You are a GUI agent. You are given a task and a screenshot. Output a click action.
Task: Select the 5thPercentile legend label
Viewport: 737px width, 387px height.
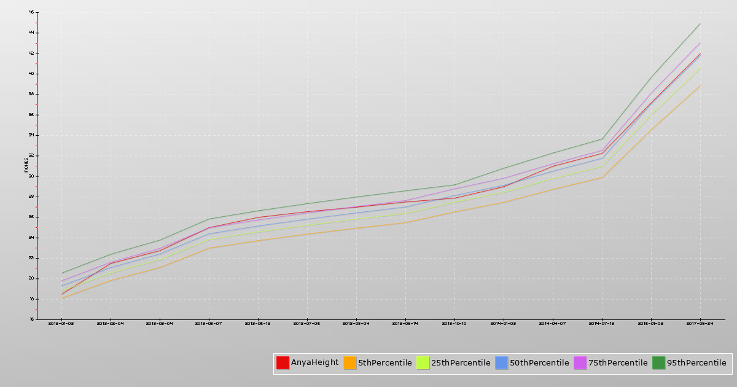(384, 363)
